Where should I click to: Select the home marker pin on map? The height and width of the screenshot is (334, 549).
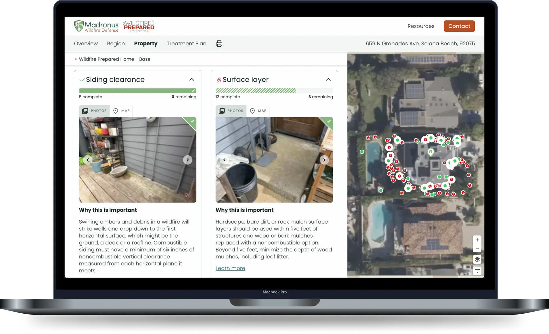[431, 152]
